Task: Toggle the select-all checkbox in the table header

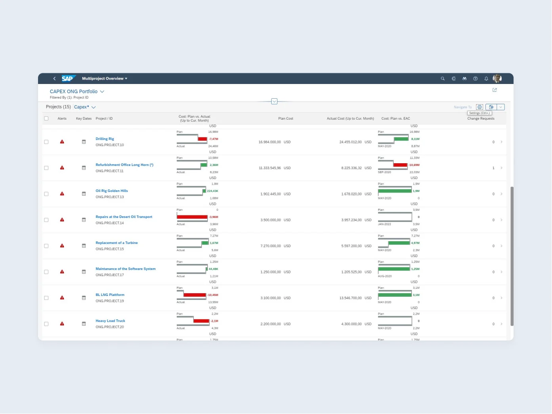Action: pyautogui.click(x=46, y=118)
